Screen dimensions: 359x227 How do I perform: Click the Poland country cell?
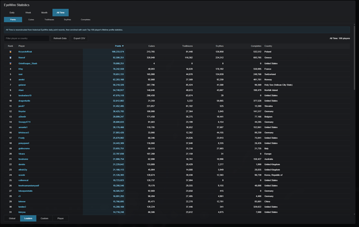click(267, 52)
